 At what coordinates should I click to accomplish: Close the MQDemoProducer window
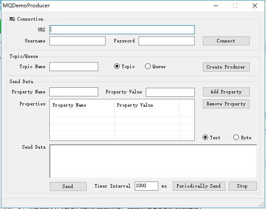click(255, 6)
